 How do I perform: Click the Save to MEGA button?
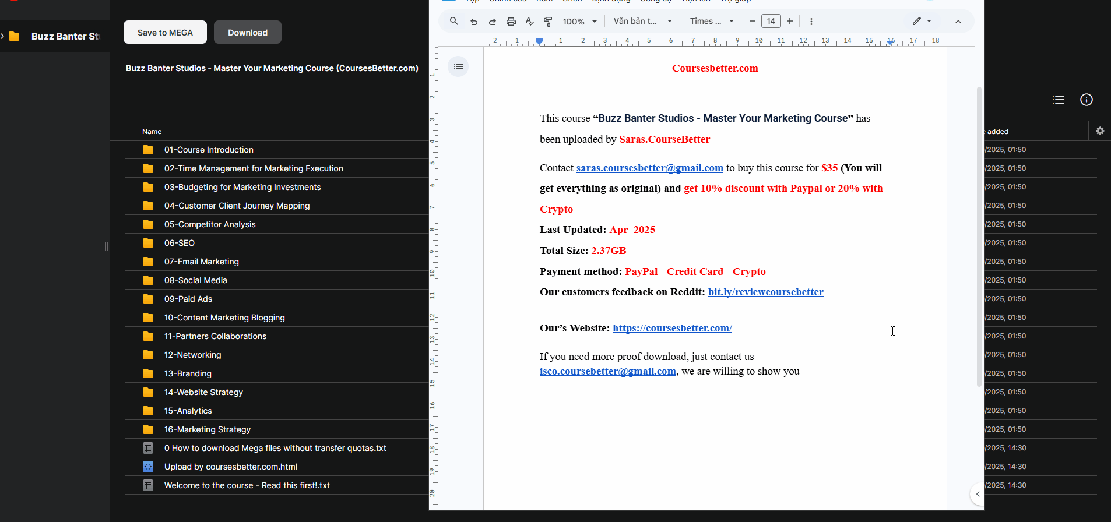pos(165,33)
